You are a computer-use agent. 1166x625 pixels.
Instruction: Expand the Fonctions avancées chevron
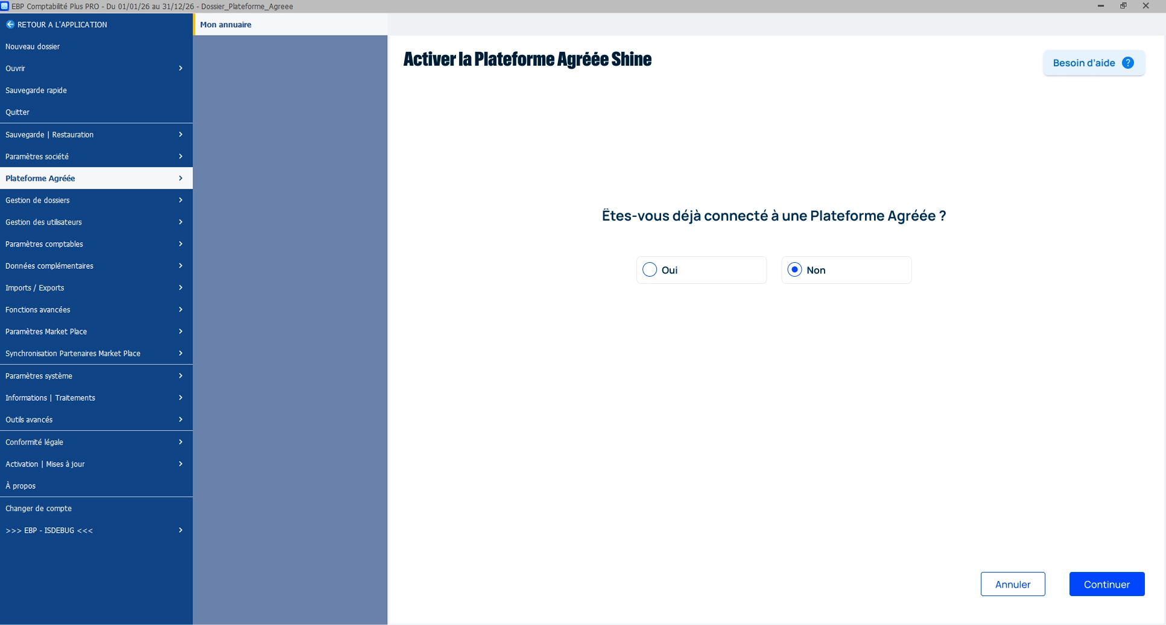pyautogui.click(x=180, y=310)
